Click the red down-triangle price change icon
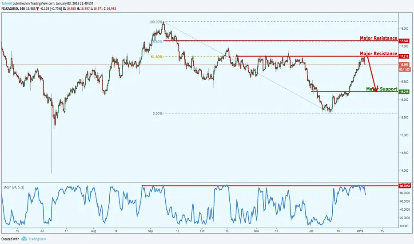This screenshot has width=414, height=244. (38, 9)
